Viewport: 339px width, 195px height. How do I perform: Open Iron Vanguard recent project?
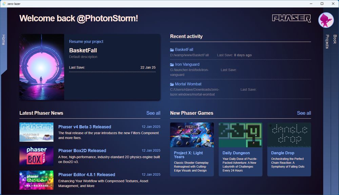[187, 64]
